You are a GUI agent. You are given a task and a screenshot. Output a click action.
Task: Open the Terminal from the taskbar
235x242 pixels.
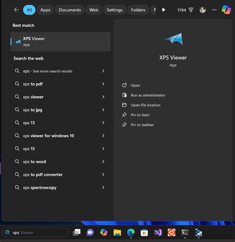[x=185, y=233]
